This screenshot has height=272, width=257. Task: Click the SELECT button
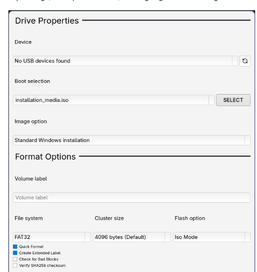point(233,100)
